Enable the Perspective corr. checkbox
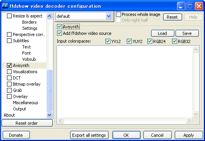The width and height of the screenshot is (205, 141). click(x=9, y=34)
